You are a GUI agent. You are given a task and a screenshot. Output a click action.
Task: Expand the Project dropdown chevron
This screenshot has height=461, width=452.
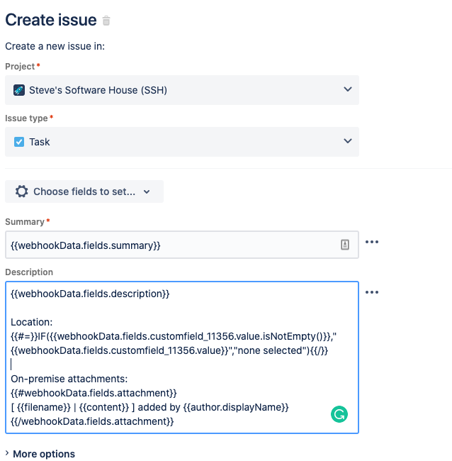[348, 89]
